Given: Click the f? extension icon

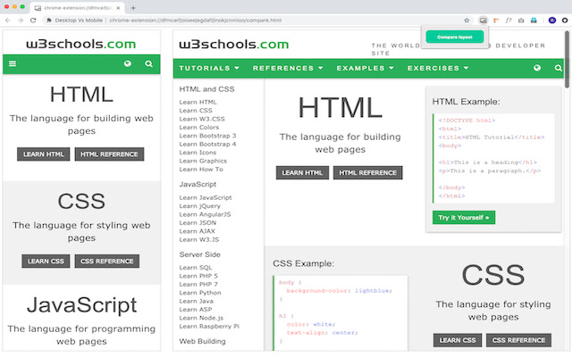Looking at the screenshot, I should pos(509,21).
